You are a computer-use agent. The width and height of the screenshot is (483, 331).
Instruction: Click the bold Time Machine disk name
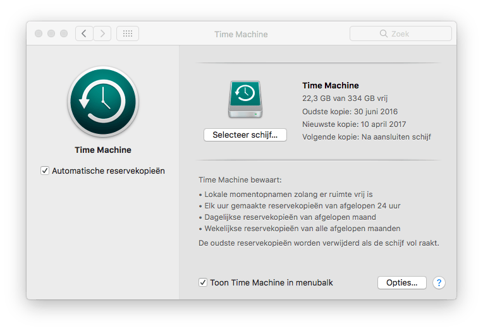pos(331,86)
